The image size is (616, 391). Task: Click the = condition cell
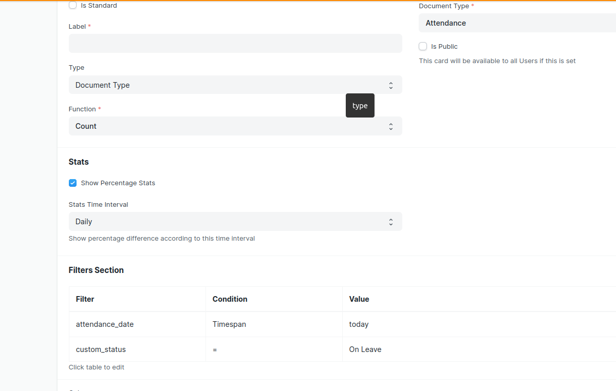tap(274, 349)
